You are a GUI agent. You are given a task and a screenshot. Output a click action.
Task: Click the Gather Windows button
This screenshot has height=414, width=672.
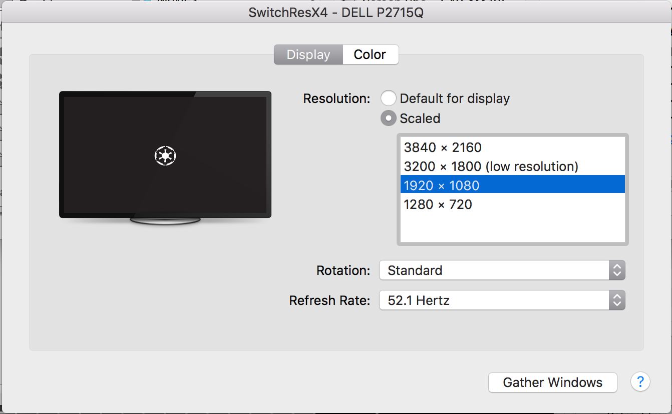(553, 382)
